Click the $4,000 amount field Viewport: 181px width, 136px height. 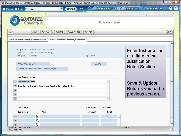(99, 64)
